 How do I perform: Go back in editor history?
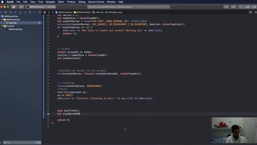pos(49,12)
